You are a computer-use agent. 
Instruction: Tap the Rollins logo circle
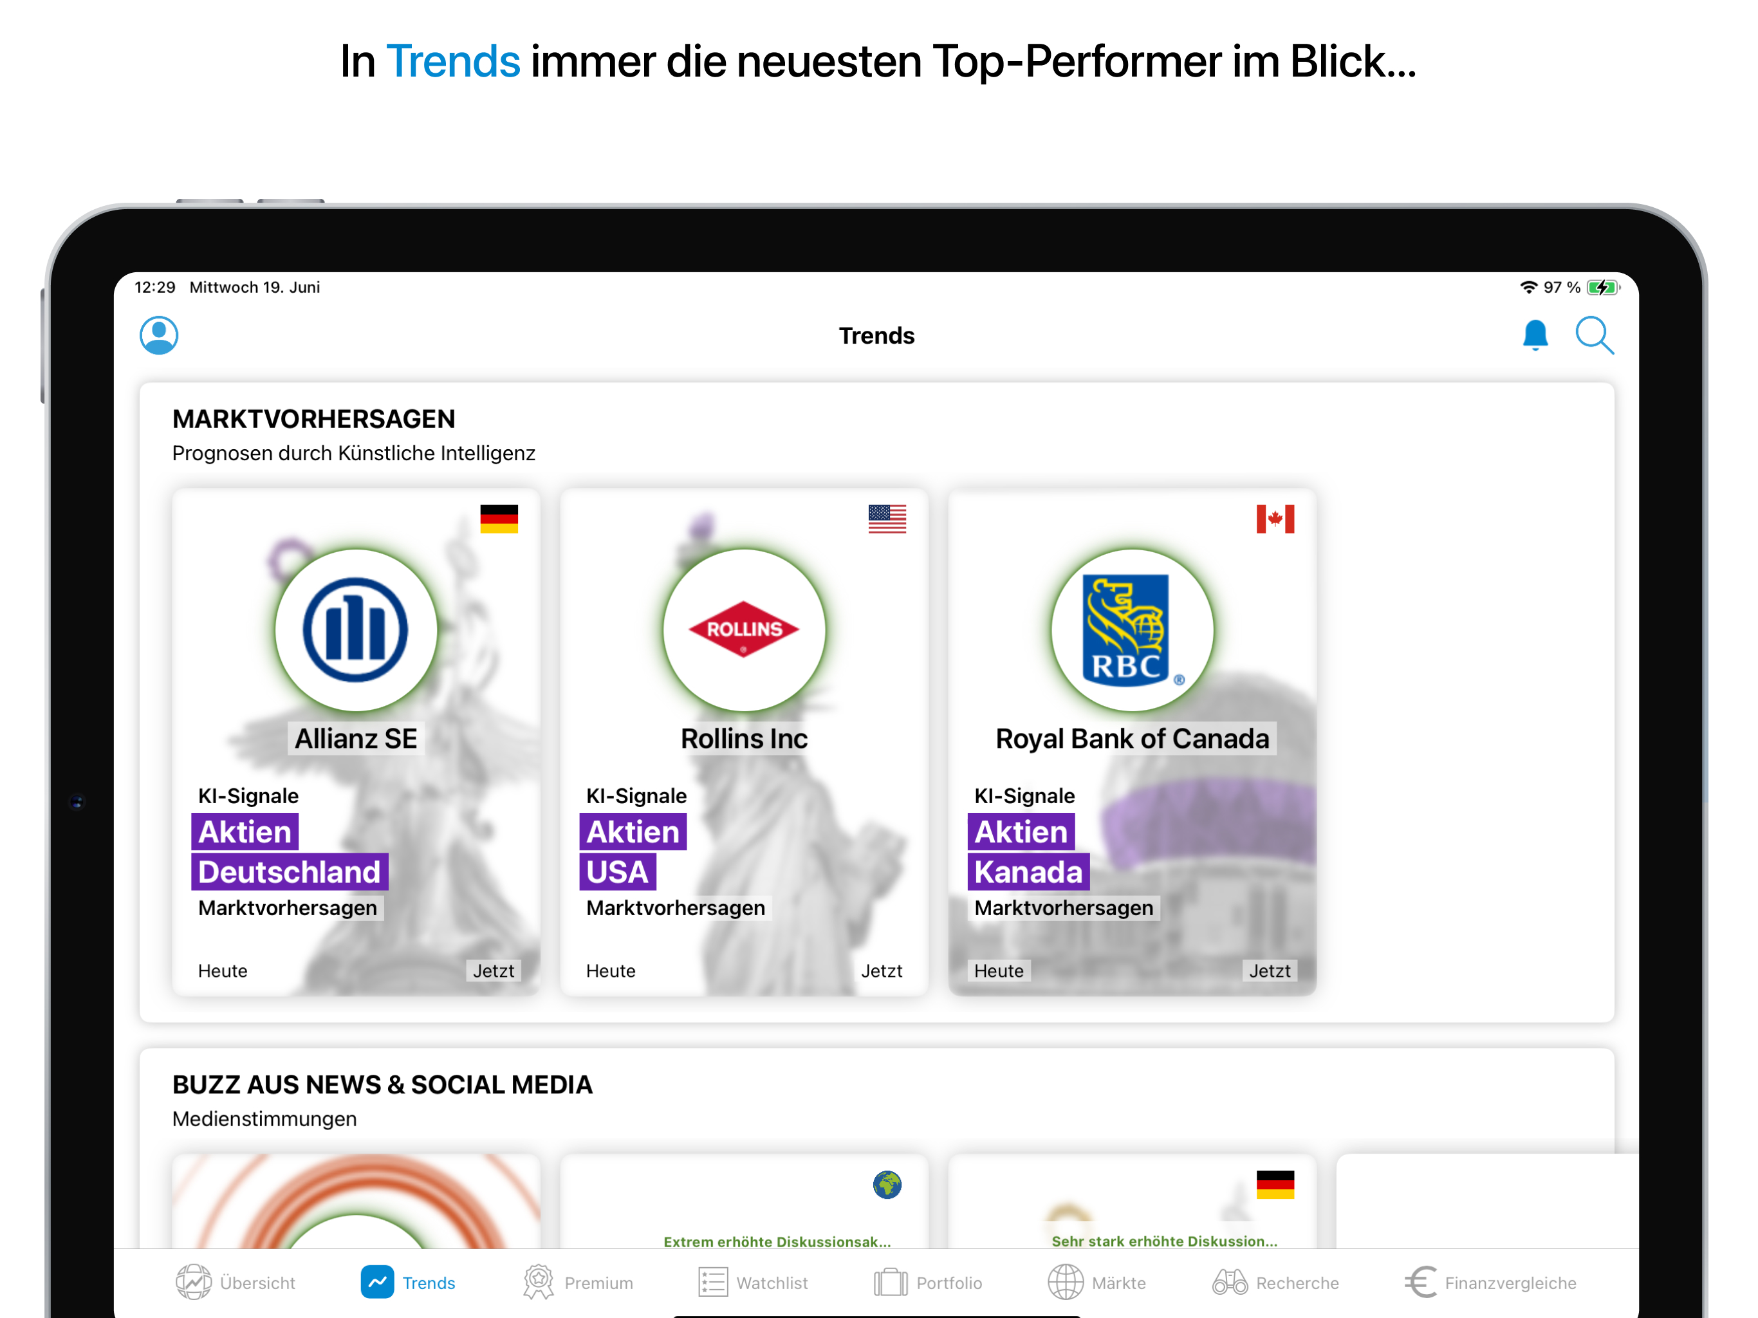tap(744, 629)
